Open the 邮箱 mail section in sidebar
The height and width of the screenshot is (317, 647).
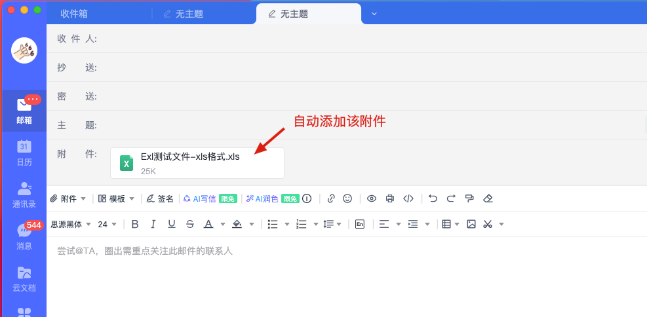24,111
